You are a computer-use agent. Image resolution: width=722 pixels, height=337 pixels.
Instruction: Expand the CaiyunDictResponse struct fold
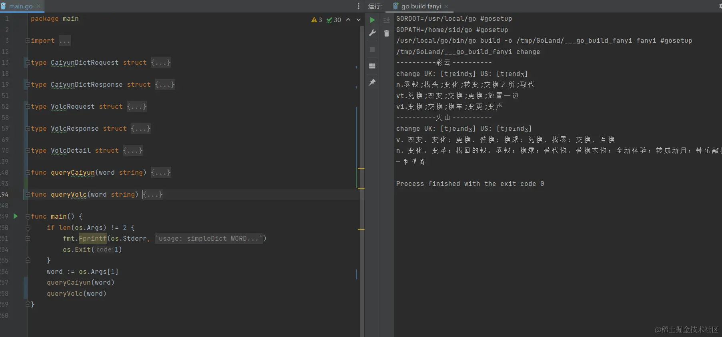tap(28, 85)
